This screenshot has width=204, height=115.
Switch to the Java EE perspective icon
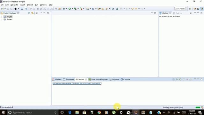pos(202,9)
